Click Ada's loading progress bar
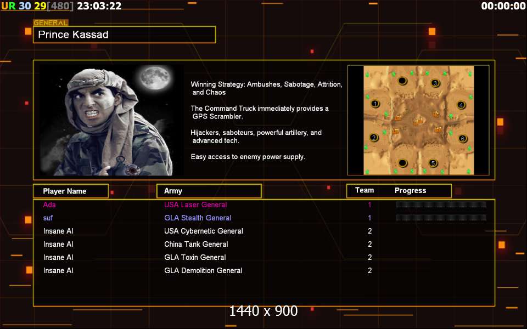This screenshot has width=527, height=329. [x=441, y=205]
